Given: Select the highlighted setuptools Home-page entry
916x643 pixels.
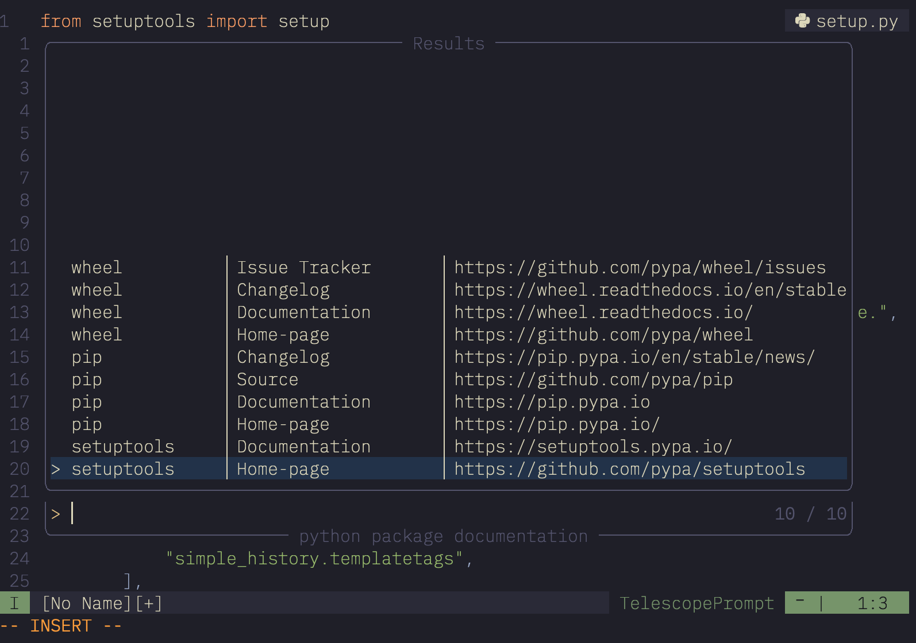Looking at the screenshot, I should click(x=449, y=469).
